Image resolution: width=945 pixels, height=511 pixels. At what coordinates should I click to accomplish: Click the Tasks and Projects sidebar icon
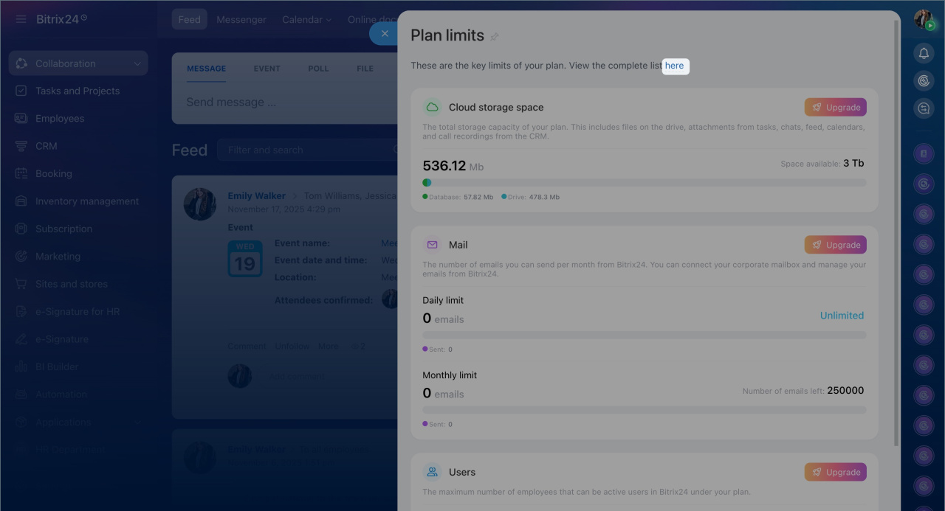21,91
